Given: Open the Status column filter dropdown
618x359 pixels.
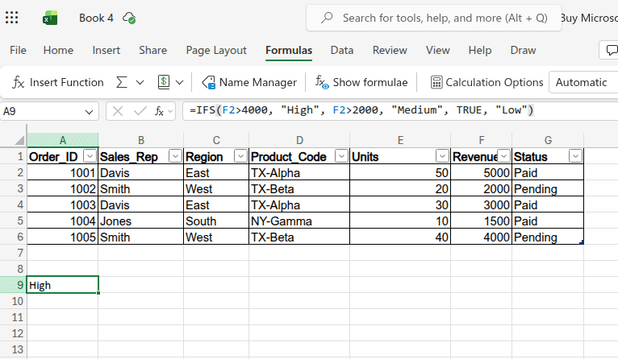Looking at the screenshot, I should coord(575,156).
